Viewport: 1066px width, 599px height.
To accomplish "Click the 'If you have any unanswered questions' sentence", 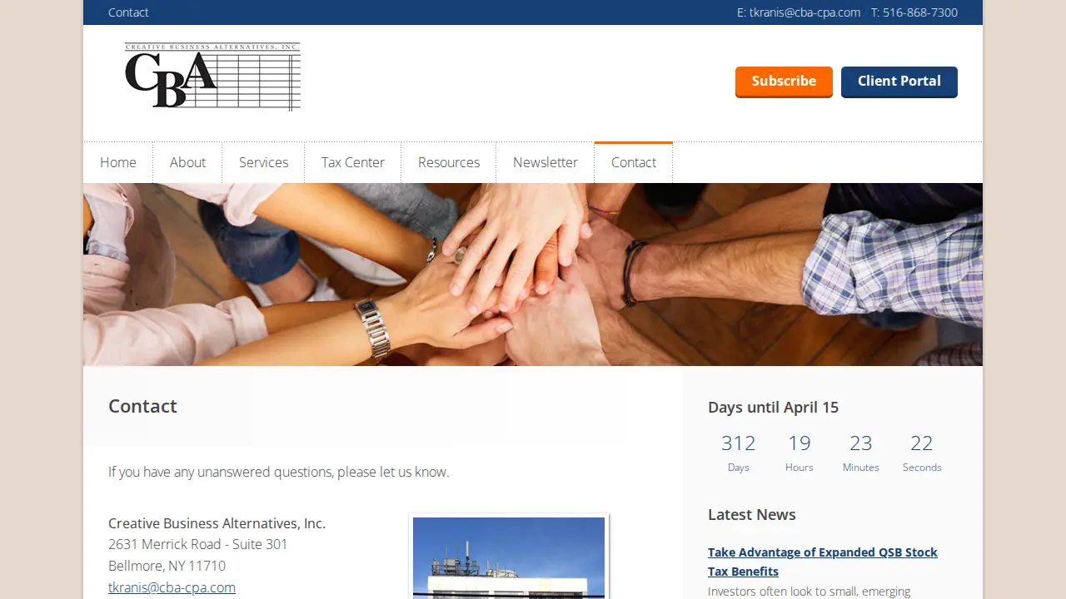I will [x=278, y=472].
